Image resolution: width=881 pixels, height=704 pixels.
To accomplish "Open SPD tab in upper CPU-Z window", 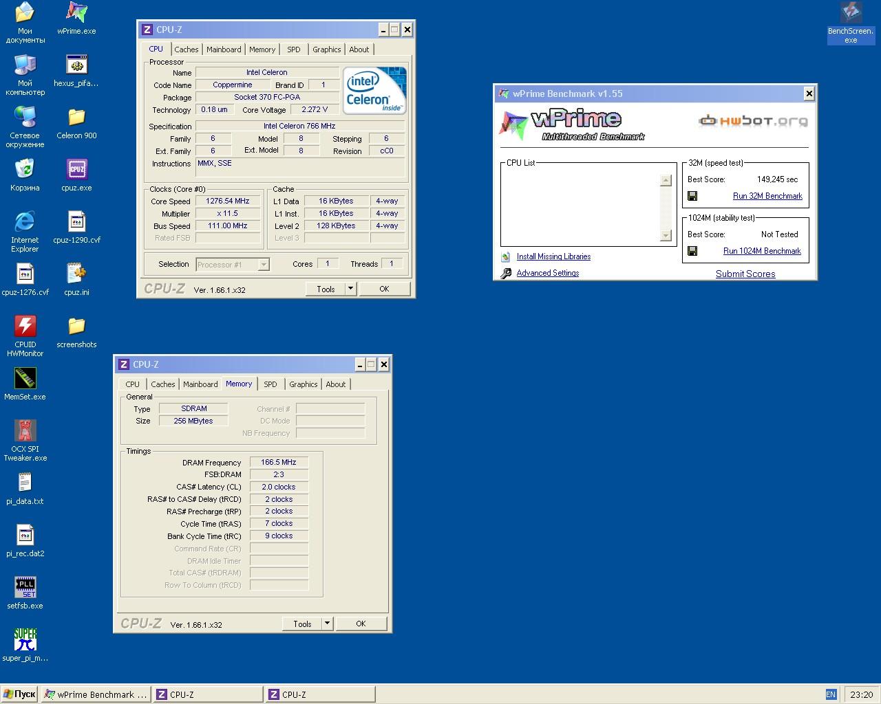I will point(294,49).
